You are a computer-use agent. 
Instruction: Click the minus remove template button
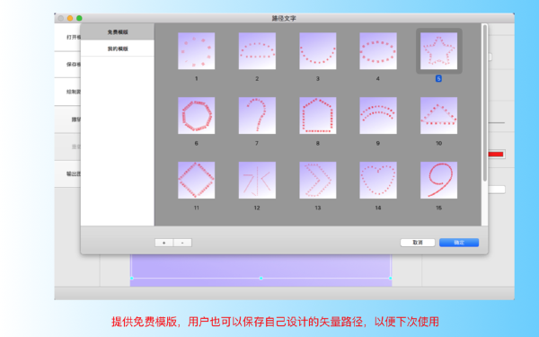point(182,243)
